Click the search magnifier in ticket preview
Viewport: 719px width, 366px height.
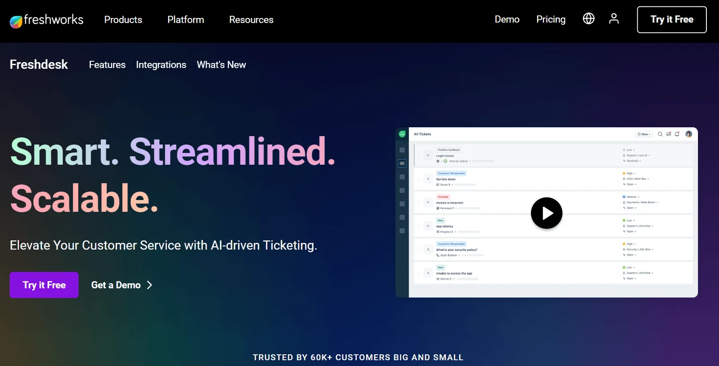(660, 134)
